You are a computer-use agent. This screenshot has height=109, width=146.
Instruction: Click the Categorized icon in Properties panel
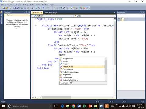(119, 19)
